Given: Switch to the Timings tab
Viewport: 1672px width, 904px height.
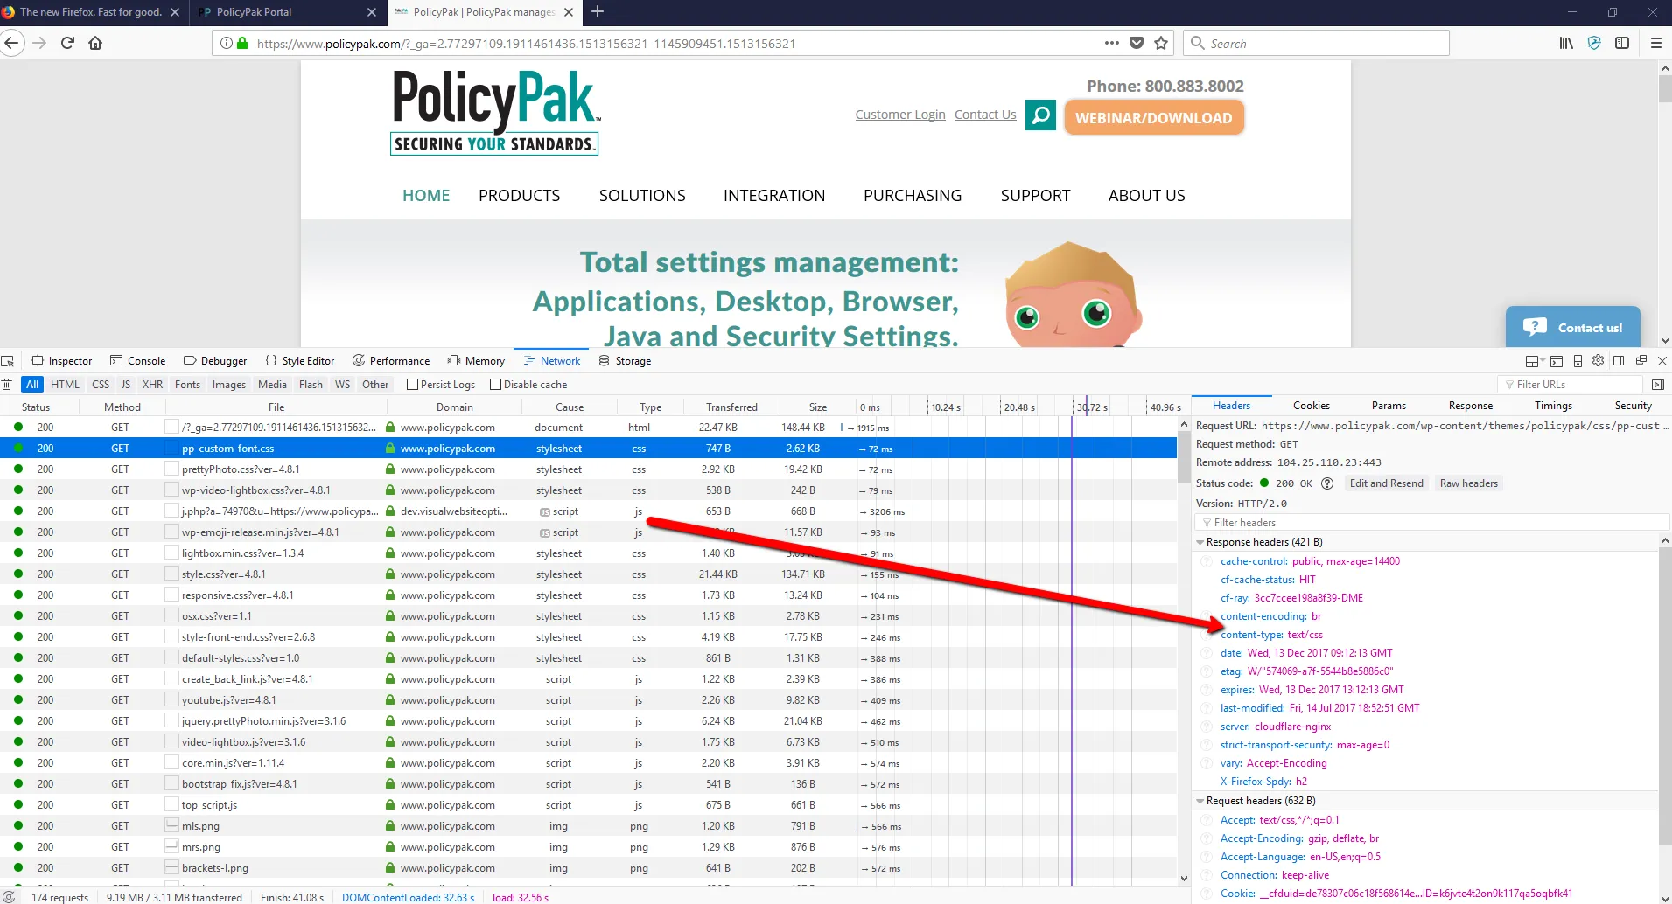Looking at the screenshot, I should (1553, 406).
